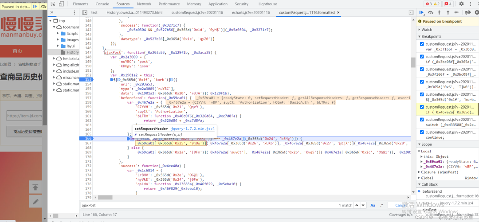
Task: Activate the inspect element picker
Action: (53, 4)
